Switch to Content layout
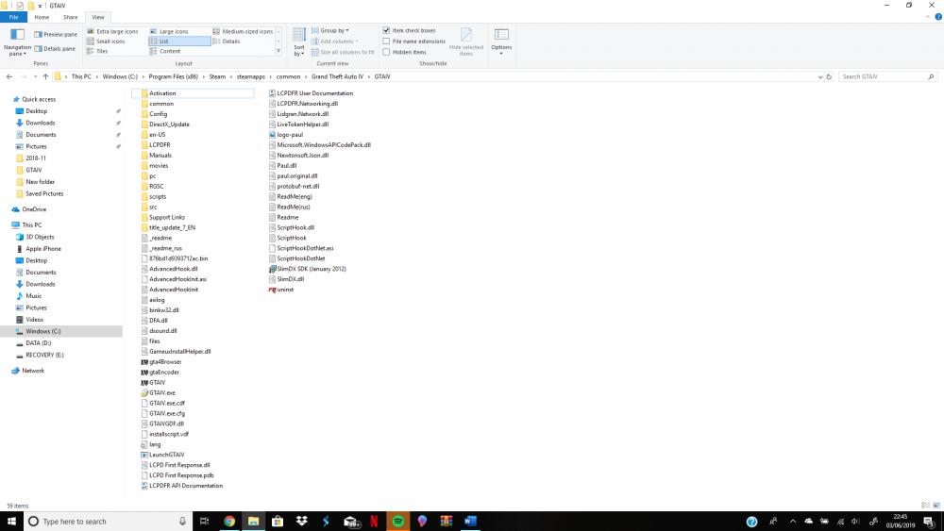944x531 pixels. point(165,52)
